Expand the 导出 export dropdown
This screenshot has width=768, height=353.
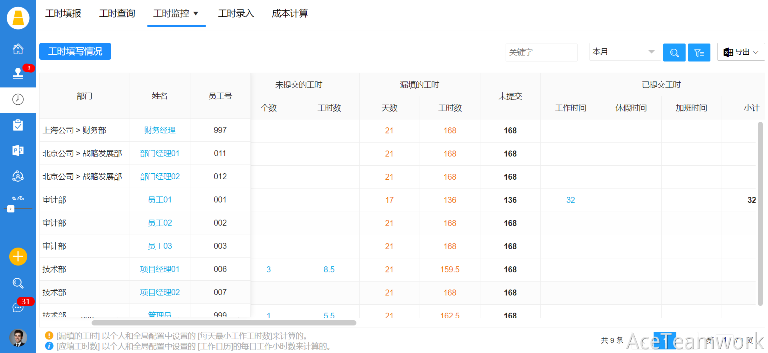tap(741, 52)
